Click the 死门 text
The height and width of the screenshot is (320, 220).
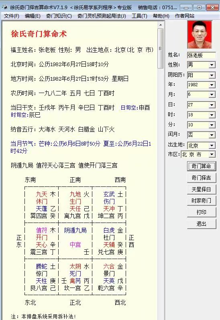pyautogui.click(x=75, y=273)
